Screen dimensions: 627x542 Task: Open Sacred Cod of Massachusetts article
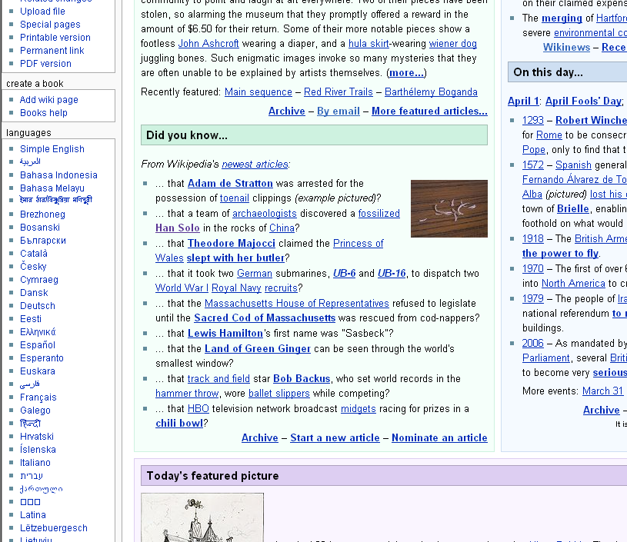(265, 318)
